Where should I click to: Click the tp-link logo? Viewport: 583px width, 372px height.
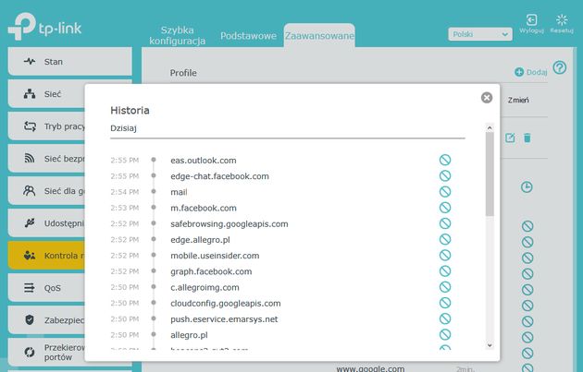coord(44,26)
